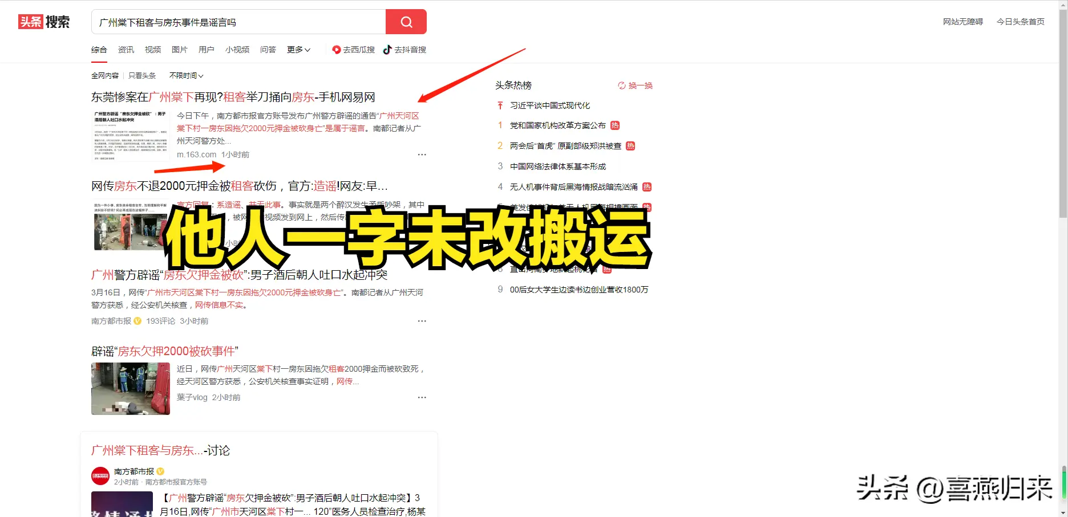Click 头条热榜 heading
Screen dimensions: 1068x517
click(x=513, y=86)
